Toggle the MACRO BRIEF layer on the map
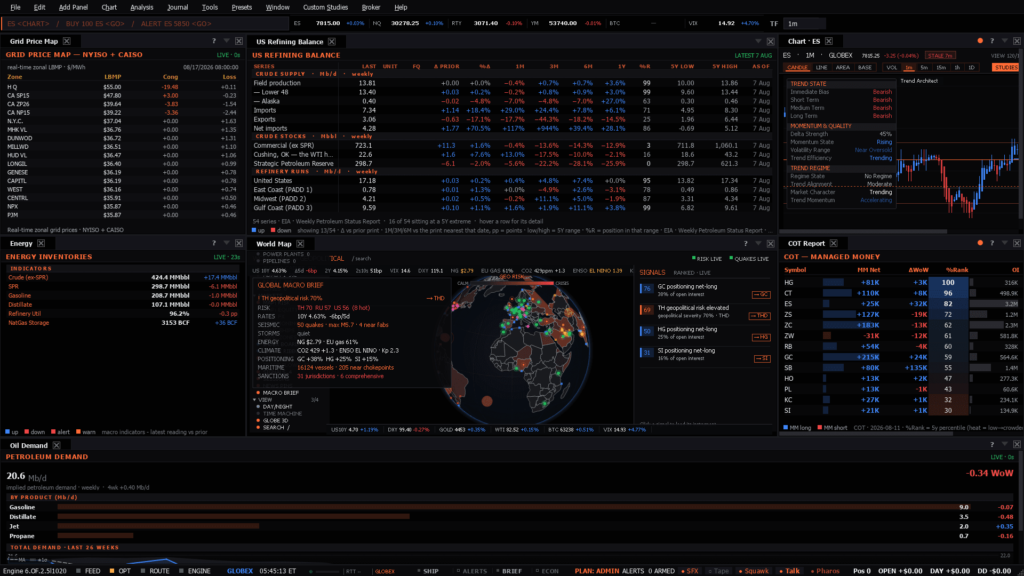The image size is (1024, 576). click(x=277, y=393)
